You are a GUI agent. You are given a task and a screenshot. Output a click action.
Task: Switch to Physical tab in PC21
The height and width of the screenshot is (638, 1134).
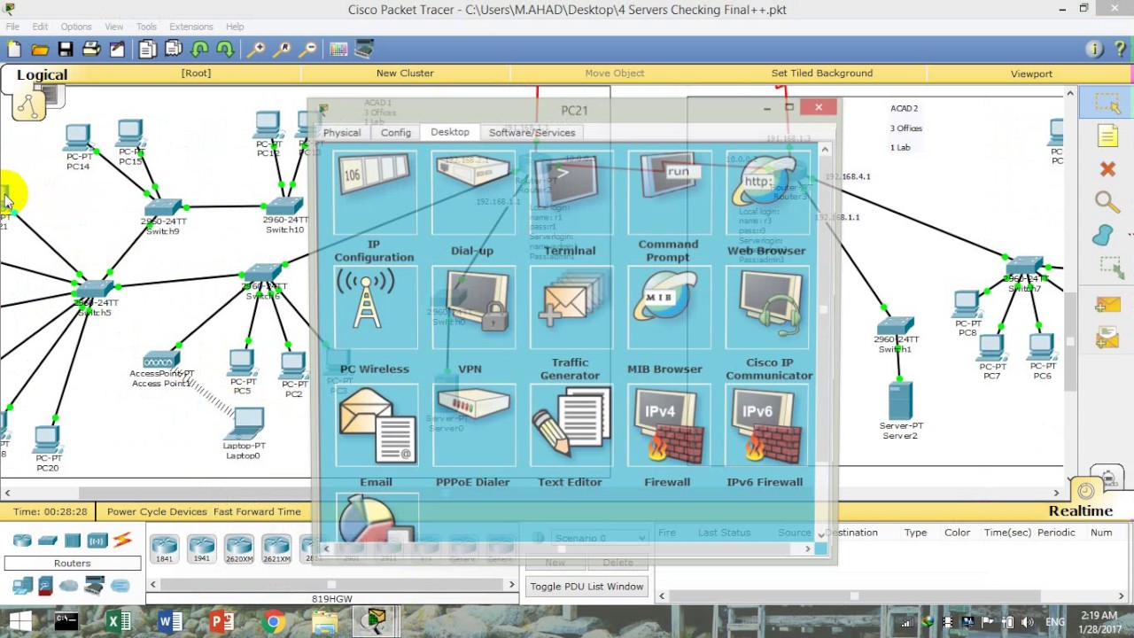pos(342,132)
